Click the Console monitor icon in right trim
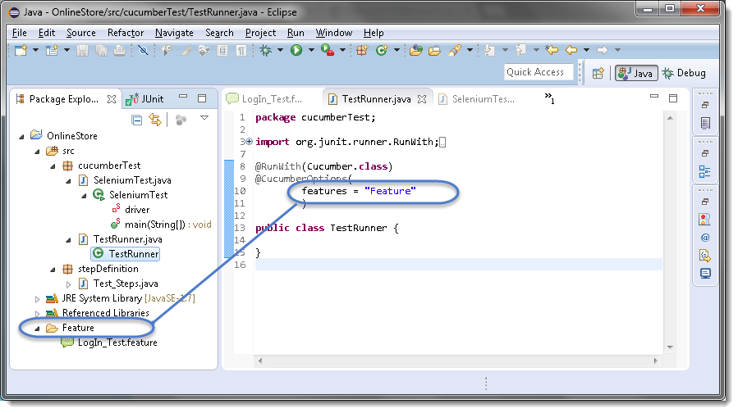 (x=705, y=274)
